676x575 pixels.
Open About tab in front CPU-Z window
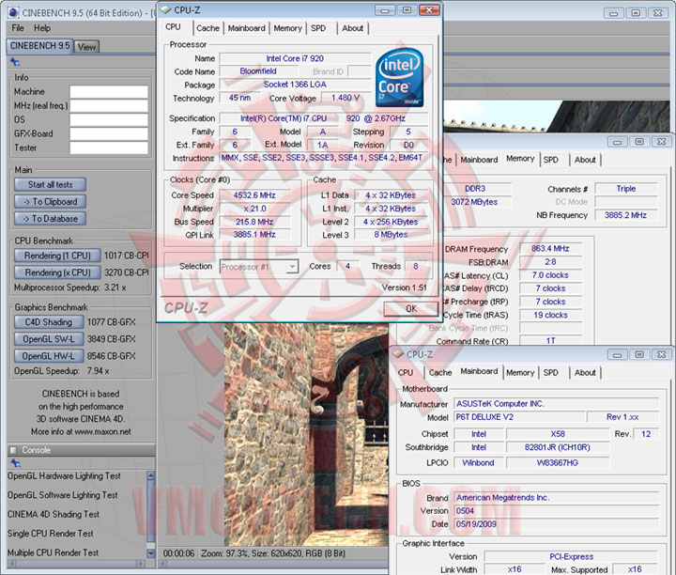tap(353, 28)
